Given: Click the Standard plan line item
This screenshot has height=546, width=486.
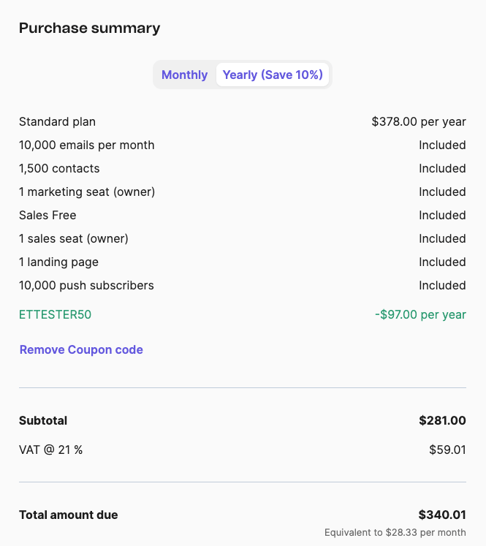Looking at the screenshot, I should [x=57, y=121].
